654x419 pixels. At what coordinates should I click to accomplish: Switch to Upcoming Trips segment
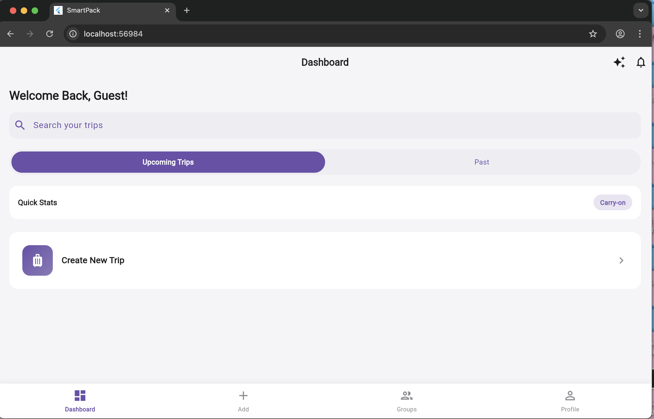click(168, 162)
